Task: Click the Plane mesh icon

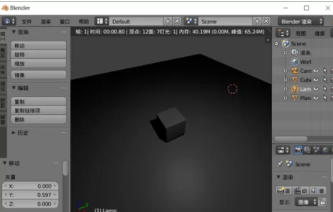Action: pos(295,98)
